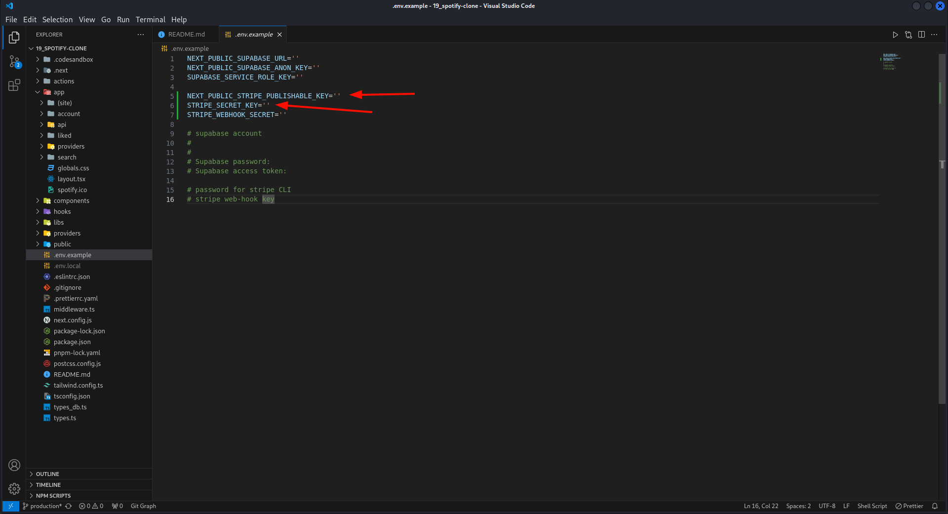Expand the actions folder
Screen dimensions: 948x514
point(89,81)
